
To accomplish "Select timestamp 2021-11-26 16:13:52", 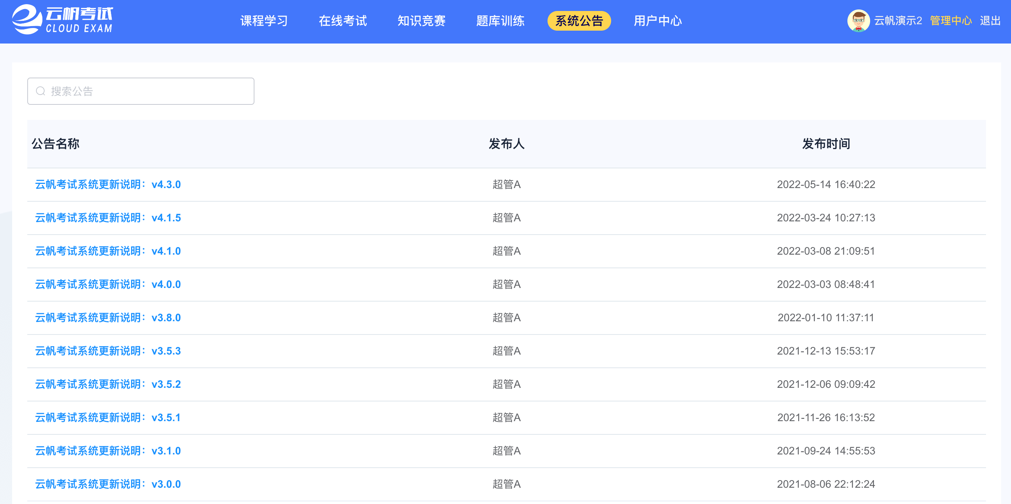I will pyautogui.click(x=826, y=418).
